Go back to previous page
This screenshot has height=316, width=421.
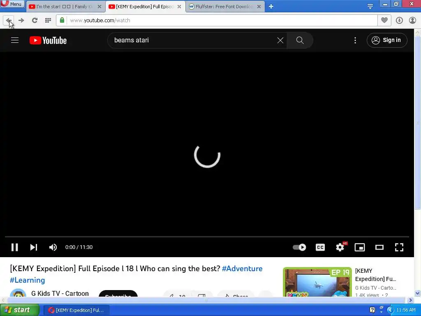coord(8,21)
